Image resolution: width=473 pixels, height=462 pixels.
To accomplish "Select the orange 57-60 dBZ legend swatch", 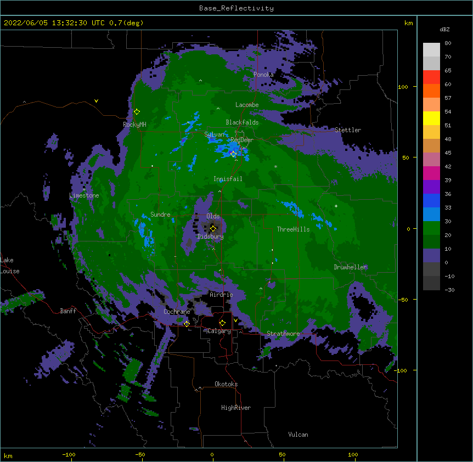I will (x=431, y=91).
